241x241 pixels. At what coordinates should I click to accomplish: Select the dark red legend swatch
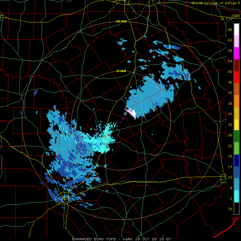pos(236,65)
